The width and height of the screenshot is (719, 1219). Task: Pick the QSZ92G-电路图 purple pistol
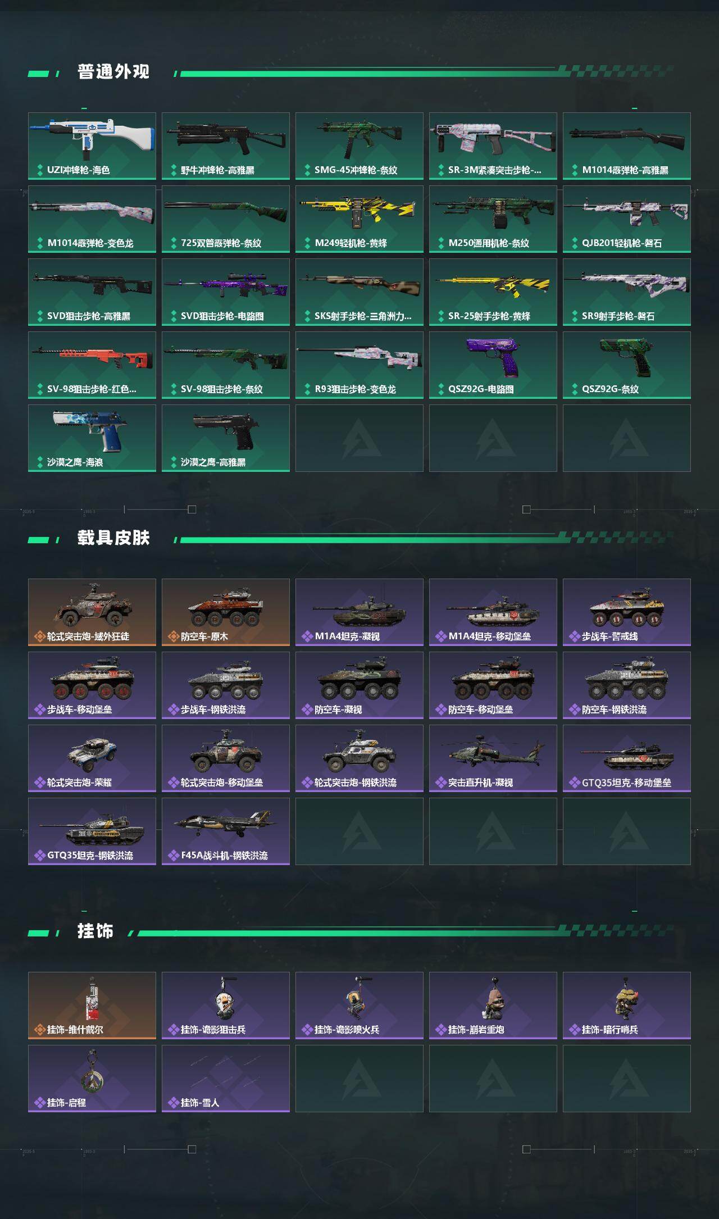pos(493,365)
